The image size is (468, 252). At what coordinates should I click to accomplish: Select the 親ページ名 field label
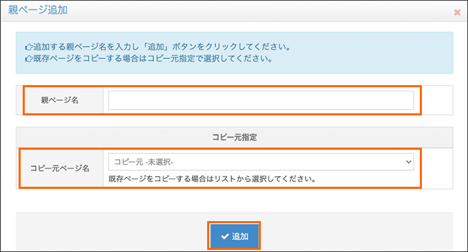(60, 100)
